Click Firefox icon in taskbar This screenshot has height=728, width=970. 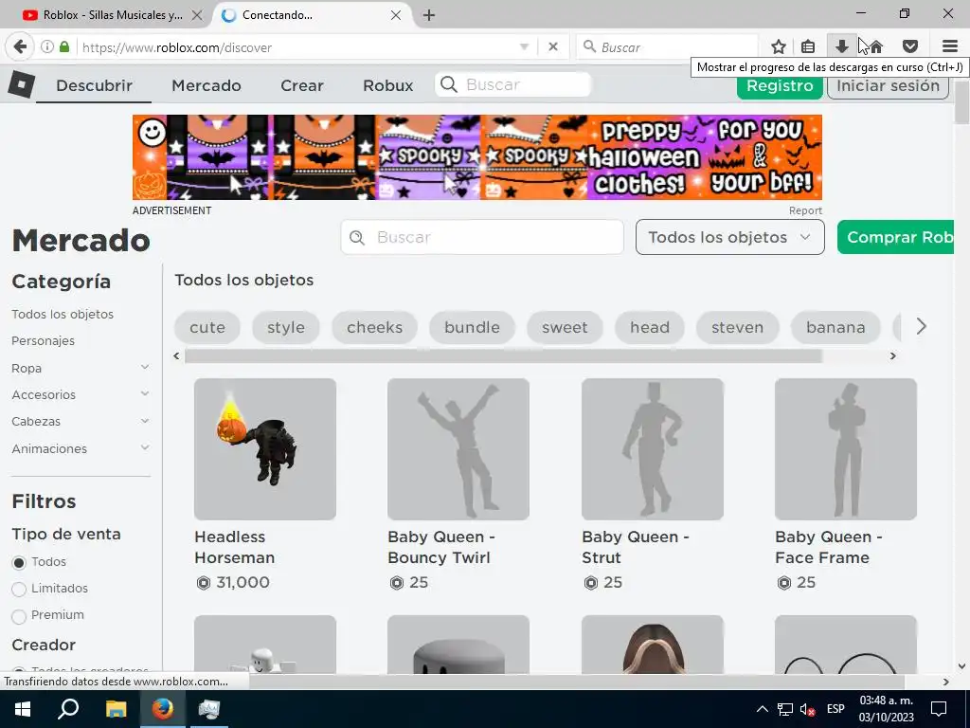pos(162,709)
